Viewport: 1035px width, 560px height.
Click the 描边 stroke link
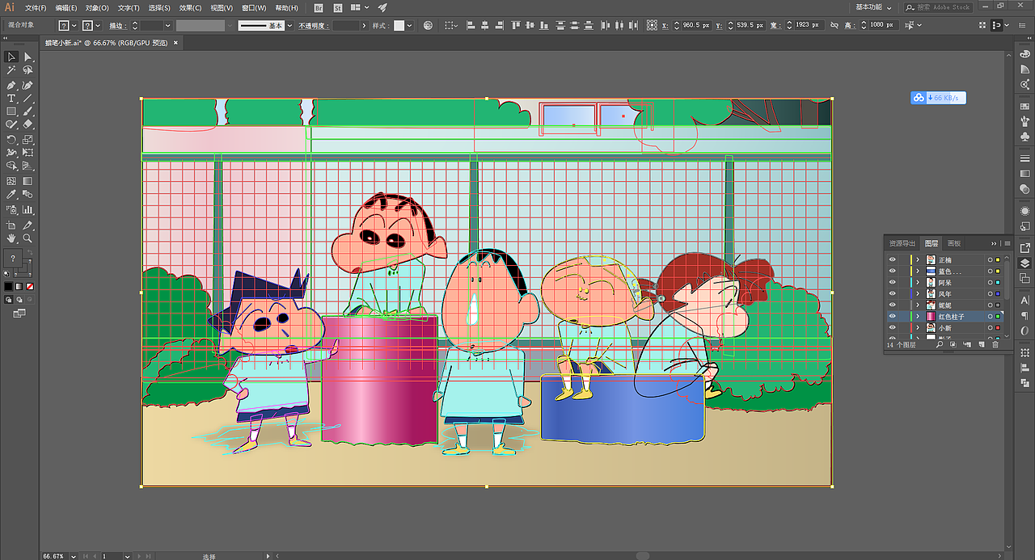pyautogui.click(x=117, y=26)
